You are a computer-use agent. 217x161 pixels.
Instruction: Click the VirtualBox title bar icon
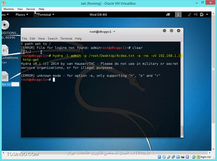pos(4,3)
